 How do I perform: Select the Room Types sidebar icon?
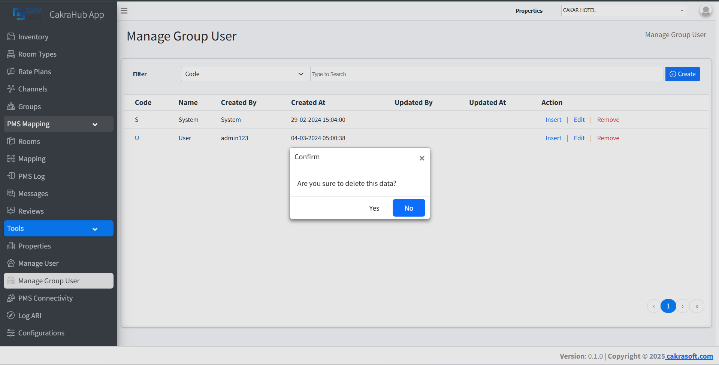[11, 54]
